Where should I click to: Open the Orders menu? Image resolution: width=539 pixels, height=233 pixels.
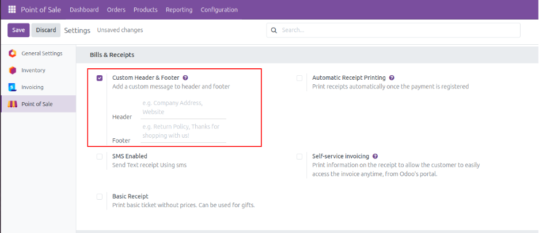coord(116,10)
